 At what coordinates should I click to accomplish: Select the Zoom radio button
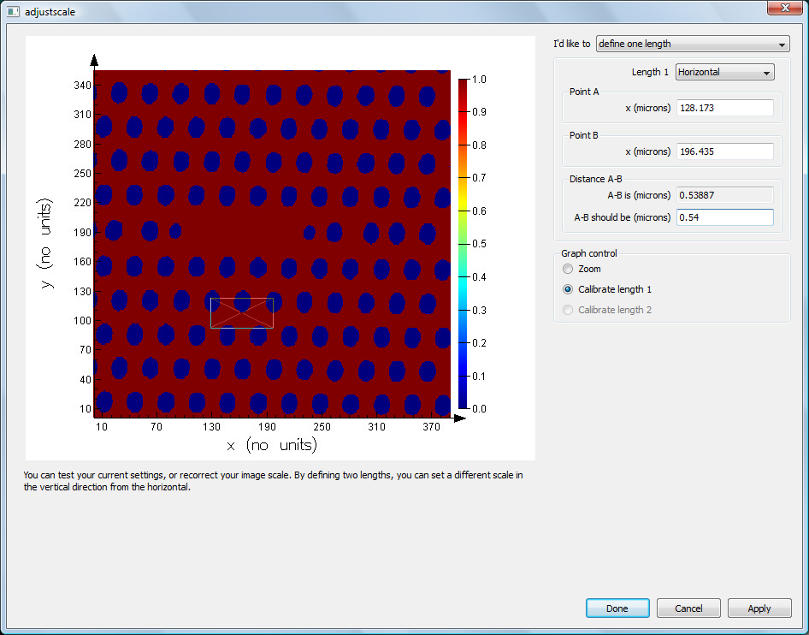coord(568,269)
